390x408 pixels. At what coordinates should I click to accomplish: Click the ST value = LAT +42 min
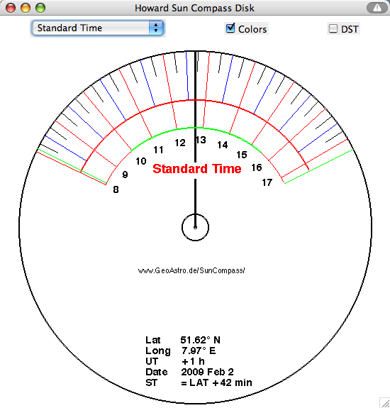[x=216, y=382]
